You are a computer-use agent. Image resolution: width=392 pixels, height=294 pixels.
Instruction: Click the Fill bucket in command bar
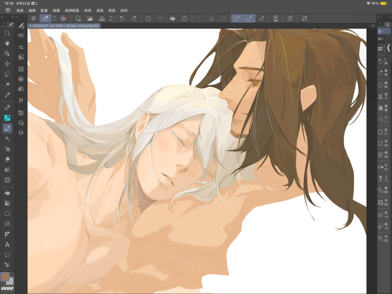point(173,18)
